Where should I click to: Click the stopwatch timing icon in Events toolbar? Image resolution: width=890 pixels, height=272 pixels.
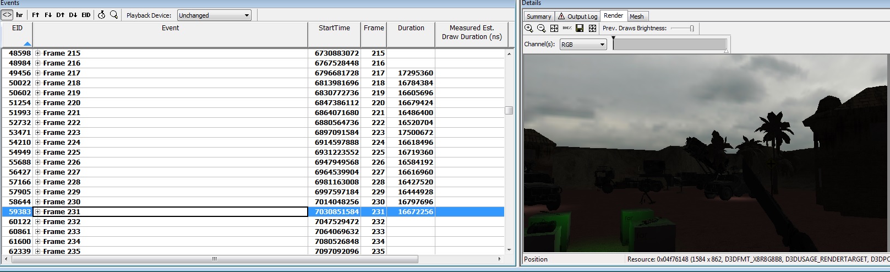point(101,15)
